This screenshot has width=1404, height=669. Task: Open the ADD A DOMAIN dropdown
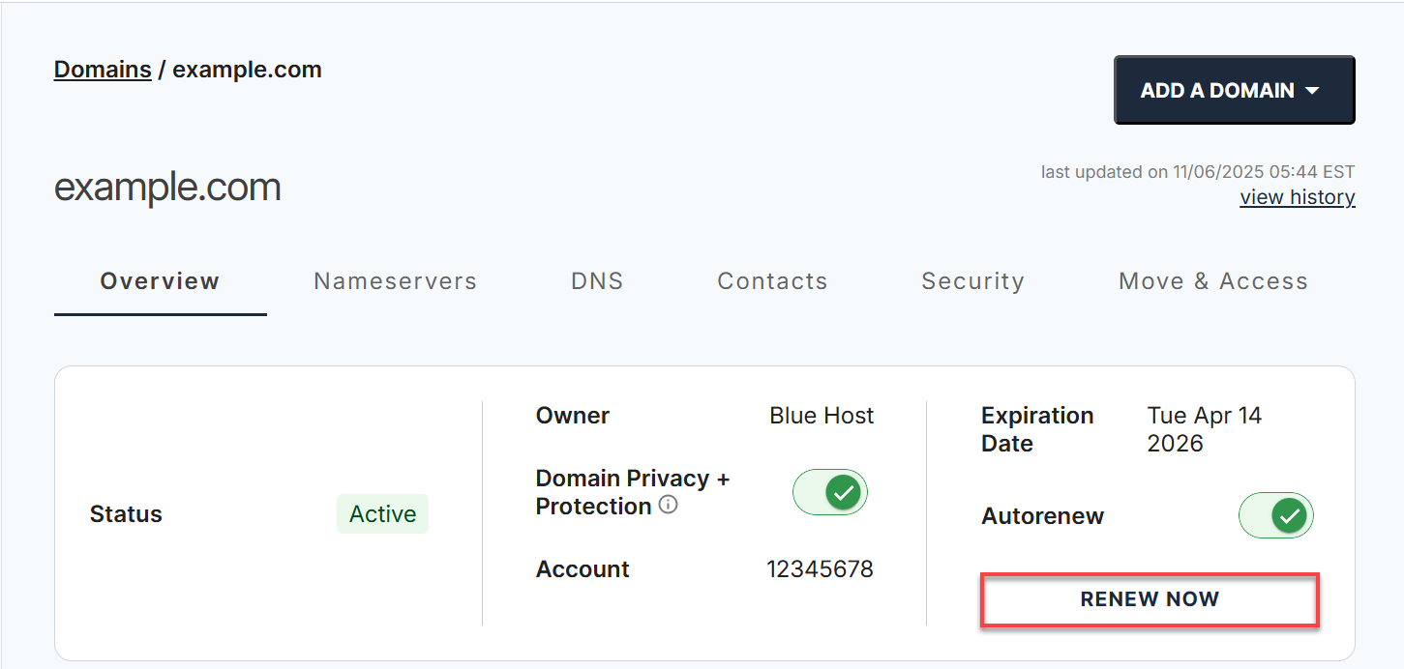1234,90
